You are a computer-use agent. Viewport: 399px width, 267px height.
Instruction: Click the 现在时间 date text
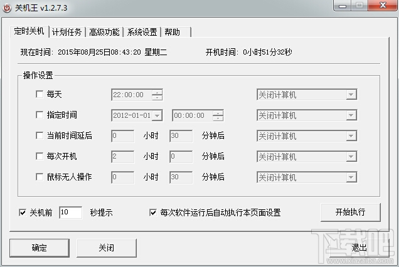(93, 53)
